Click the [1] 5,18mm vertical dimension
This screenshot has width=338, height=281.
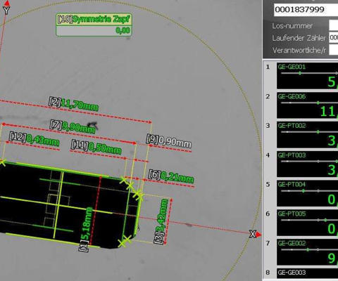[x=86, y=230]
